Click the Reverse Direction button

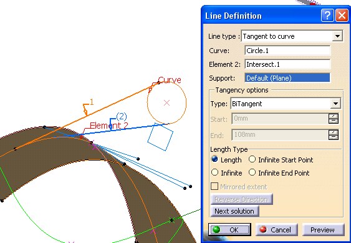point(241,199)
